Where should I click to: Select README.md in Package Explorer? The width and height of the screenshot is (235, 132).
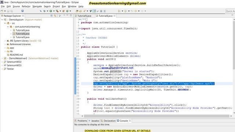click(16, 55)
